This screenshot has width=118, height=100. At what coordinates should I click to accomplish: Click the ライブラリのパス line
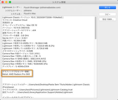tap(37, 90)
